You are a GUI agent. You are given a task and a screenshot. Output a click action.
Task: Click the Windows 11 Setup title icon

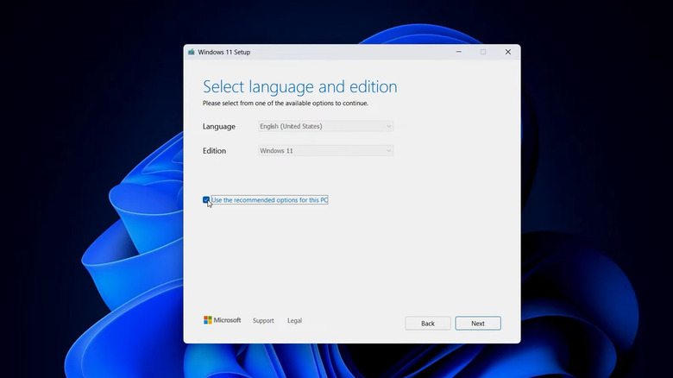(x=192, y=52)
